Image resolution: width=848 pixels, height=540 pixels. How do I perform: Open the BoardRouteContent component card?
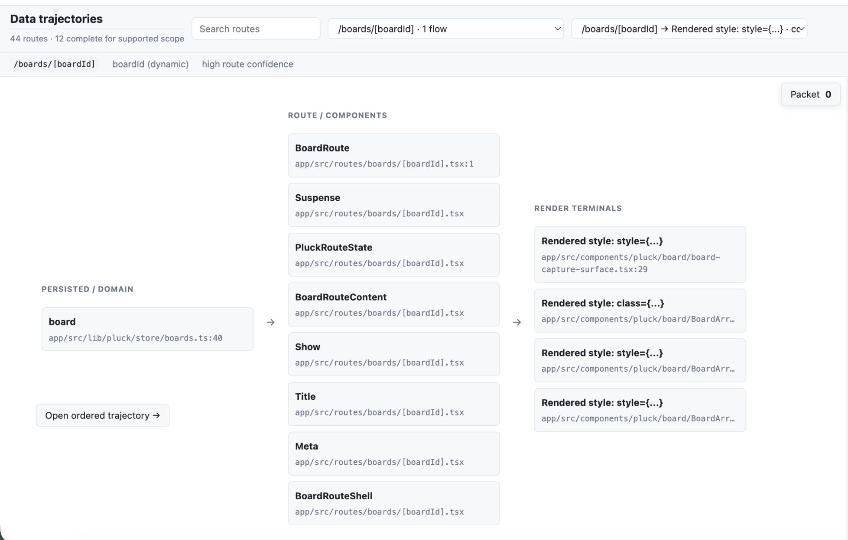click(x=393, y=305)
